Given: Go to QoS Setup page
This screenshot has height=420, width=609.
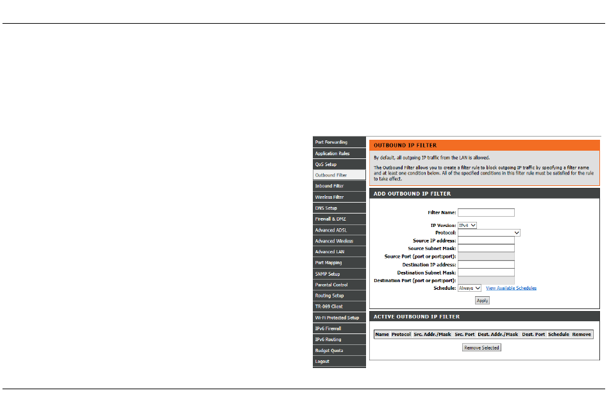Looking at the screenshot, I should click(x=339, y=164).
